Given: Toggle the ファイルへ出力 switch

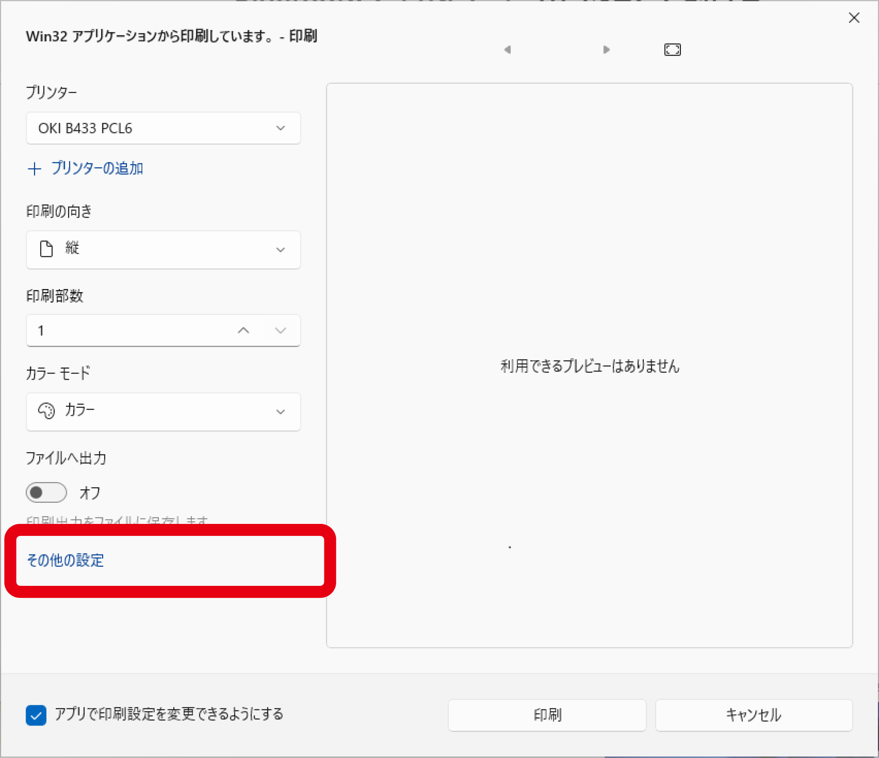Looking at the screenshot, I should click(x=46, y=492).
